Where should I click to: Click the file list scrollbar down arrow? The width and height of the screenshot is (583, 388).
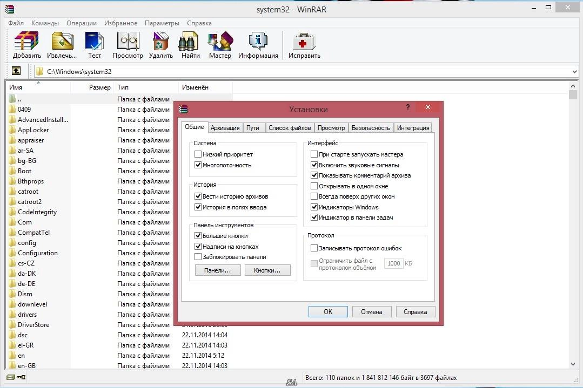coord(573,365)
